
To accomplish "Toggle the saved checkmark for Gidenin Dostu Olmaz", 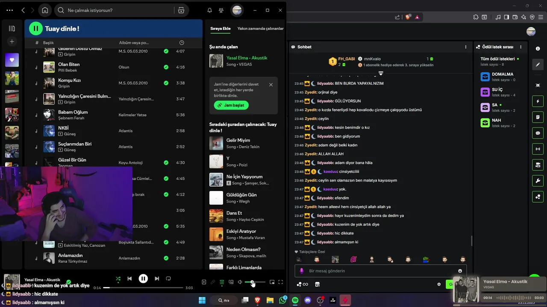I will tap(166, 51).
